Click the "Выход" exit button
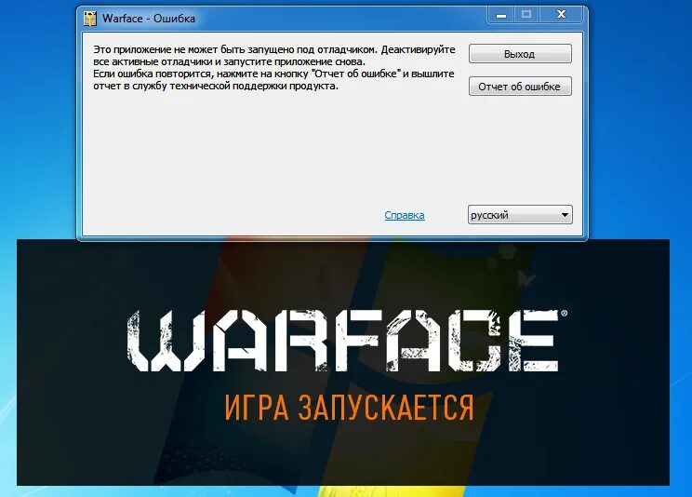The image size is (692, 497). 520,54
